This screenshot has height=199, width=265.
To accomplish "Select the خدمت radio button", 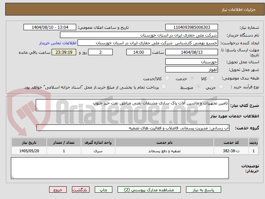I will point(192,78).
